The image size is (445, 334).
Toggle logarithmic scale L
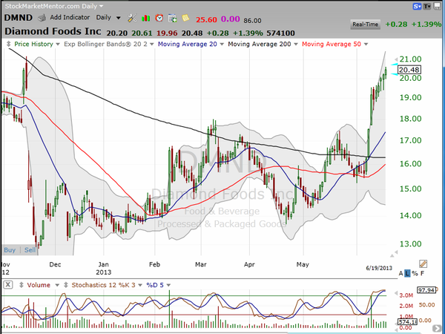tap(407, 273)
